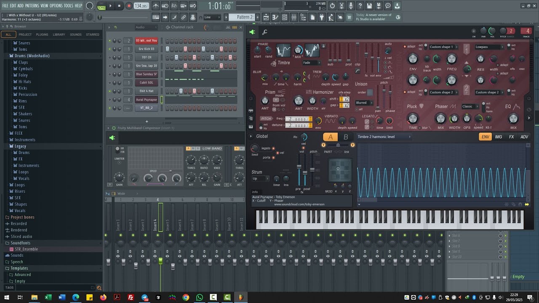
Task: Click the Blue Sunday SF channel button
Action: [146, 74]
